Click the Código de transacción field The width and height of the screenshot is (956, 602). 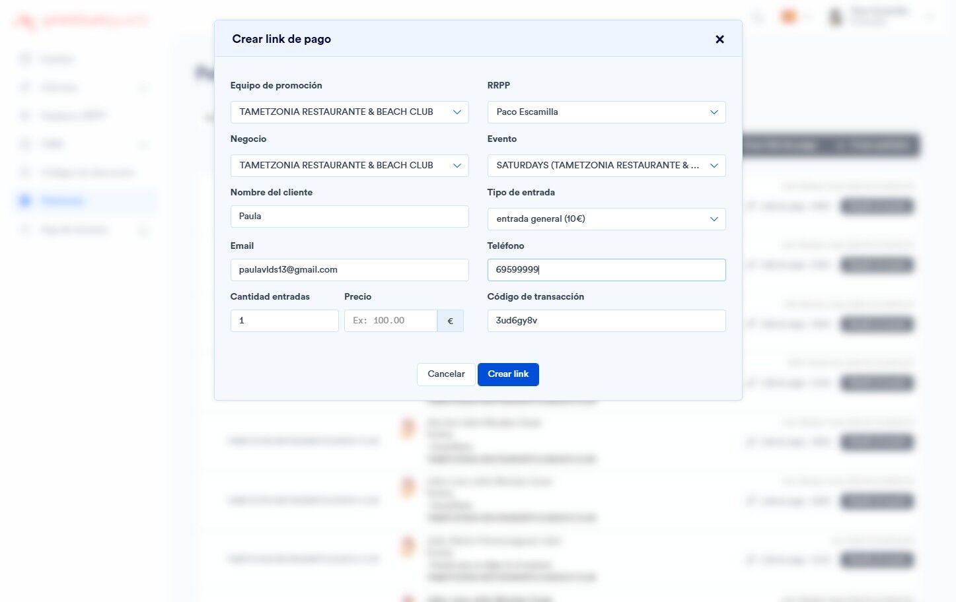(607, 321)
